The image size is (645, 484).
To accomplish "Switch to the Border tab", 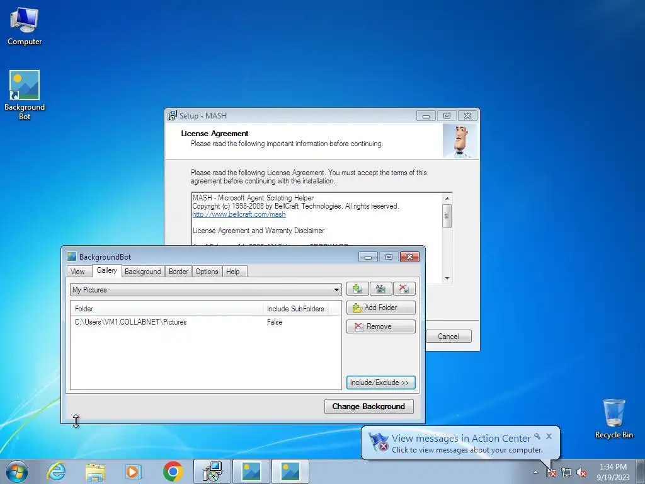I will point(178,272).
